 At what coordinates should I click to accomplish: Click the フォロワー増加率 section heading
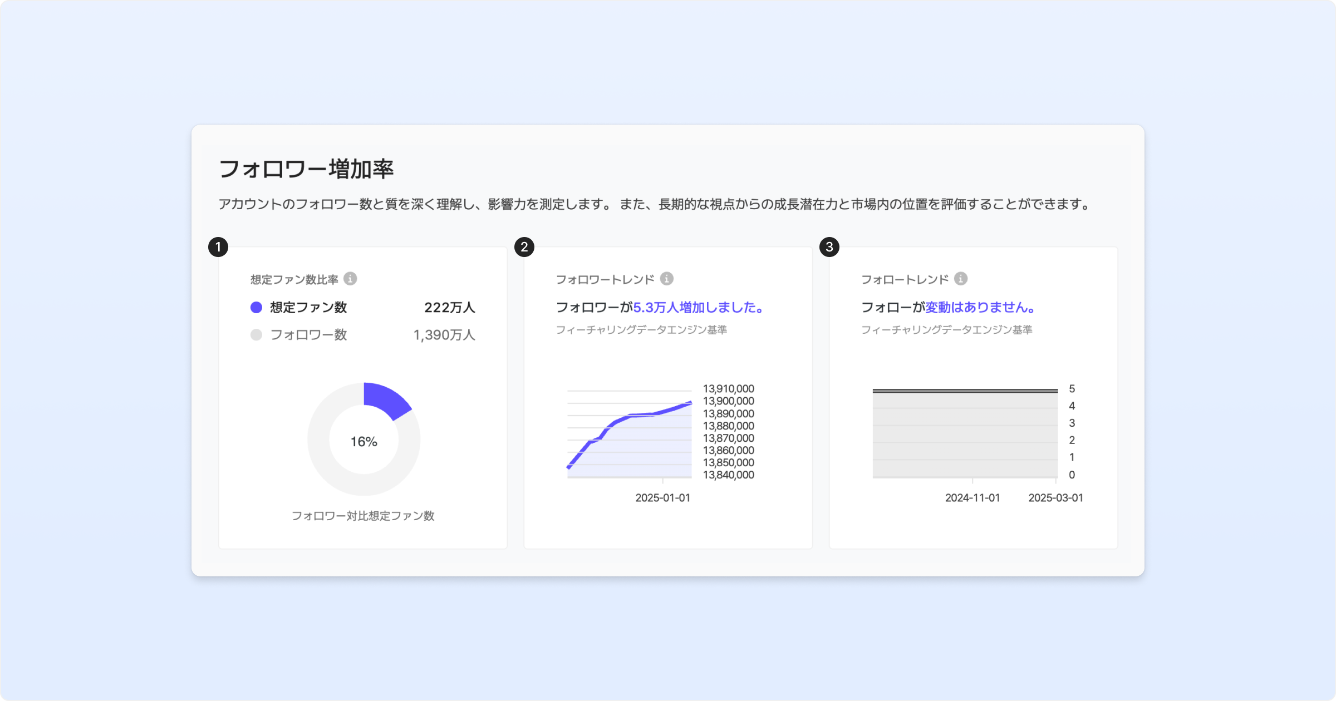point(306,169)
